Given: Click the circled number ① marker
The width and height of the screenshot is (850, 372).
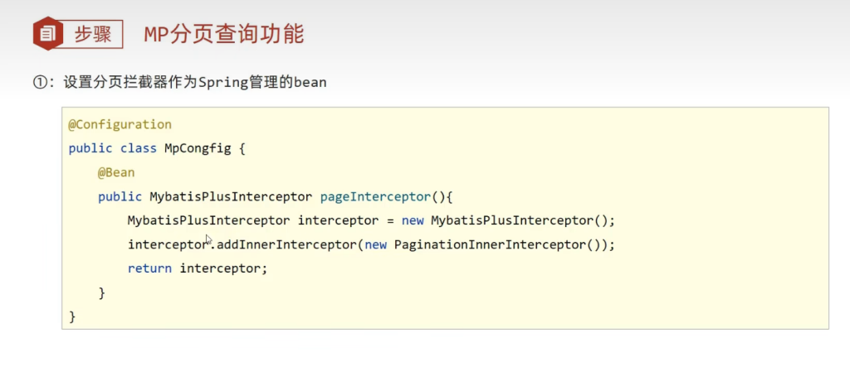Looking at the screenshot, I should (x=42, y=82).
